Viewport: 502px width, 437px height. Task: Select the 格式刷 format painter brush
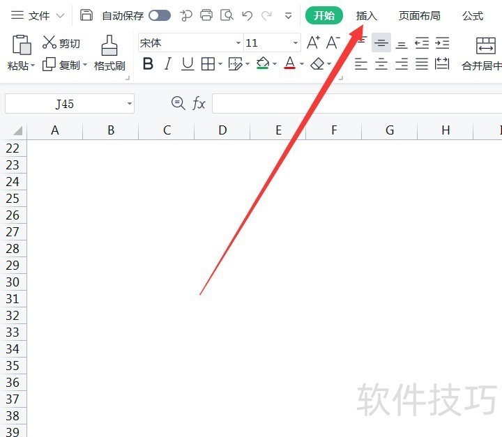(109, 53)
